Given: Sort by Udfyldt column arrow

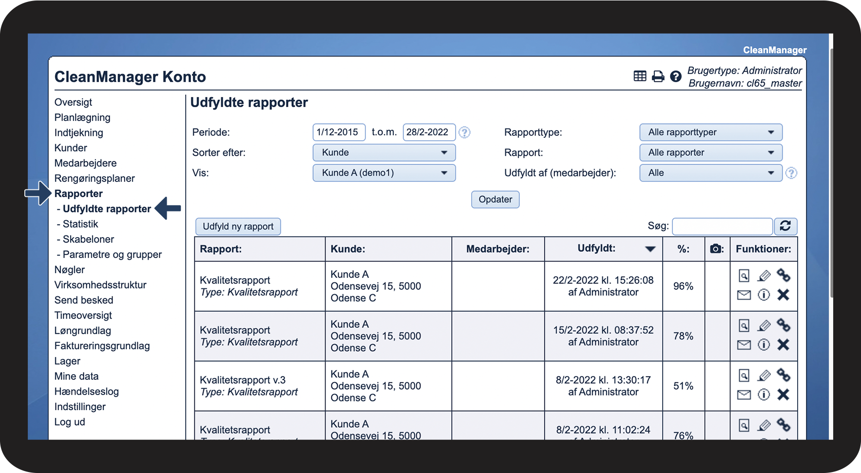Looking at the screenshot, I should (650, 249).
